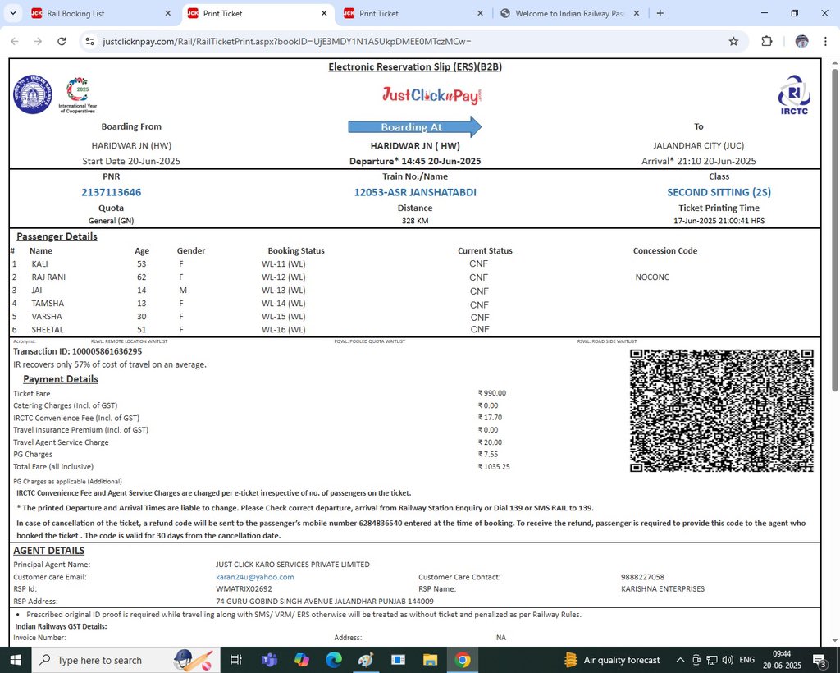Open the Paint app from the taskbar
The width and height of the screenshot is (840, 673).
click(366, 660)
